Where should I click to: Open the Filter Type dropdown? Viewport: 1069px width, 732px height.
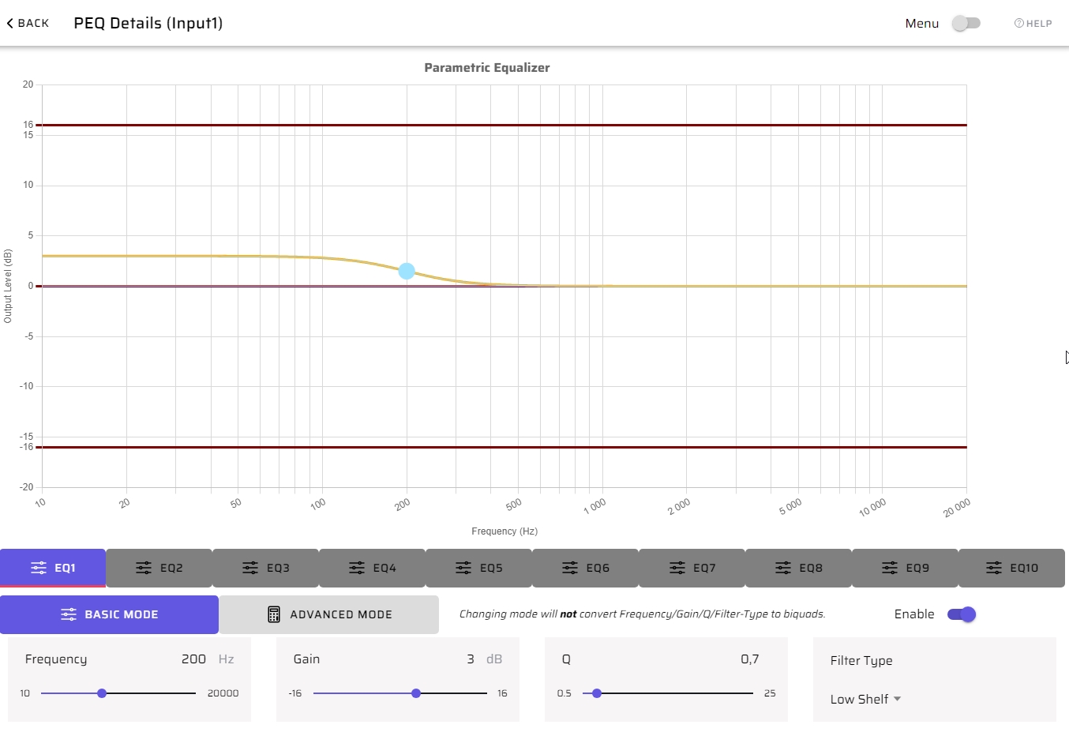(865, 699)
